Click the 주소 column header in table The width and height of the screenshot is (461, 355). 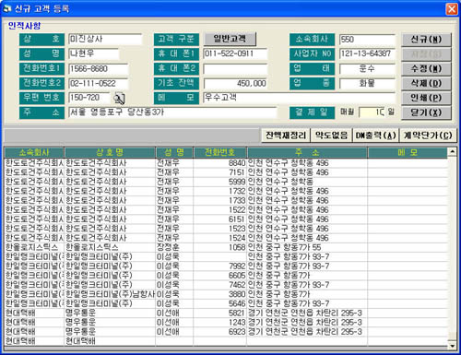tap(307, 152)
